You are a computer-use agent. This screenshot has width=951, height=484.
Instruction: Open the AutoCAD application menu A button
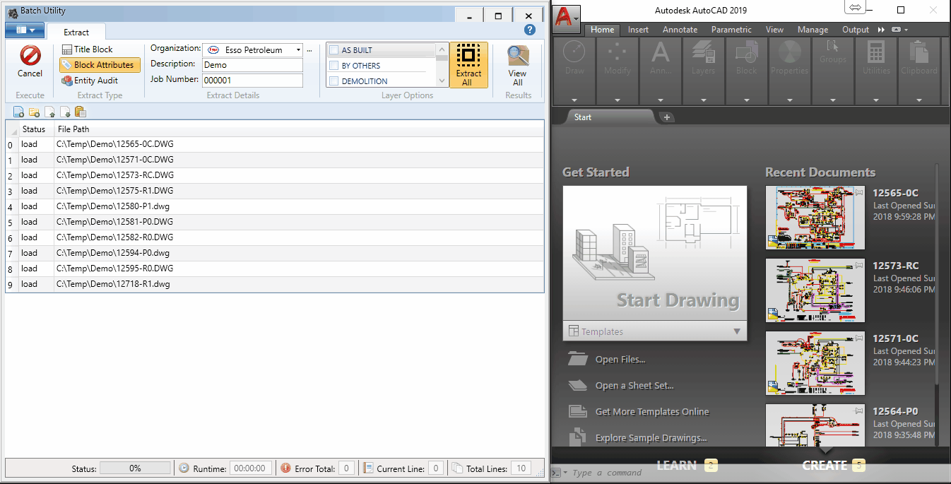[x=566, y=19]
